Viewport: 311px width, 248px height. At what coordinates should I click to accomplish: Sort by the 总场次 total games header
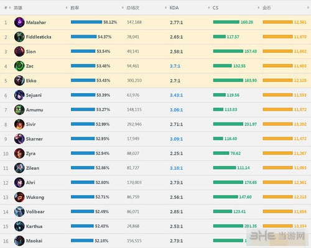point(133,8)
